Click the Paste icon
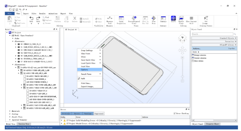Screen dimensions: 241x131 coord(10,20)
